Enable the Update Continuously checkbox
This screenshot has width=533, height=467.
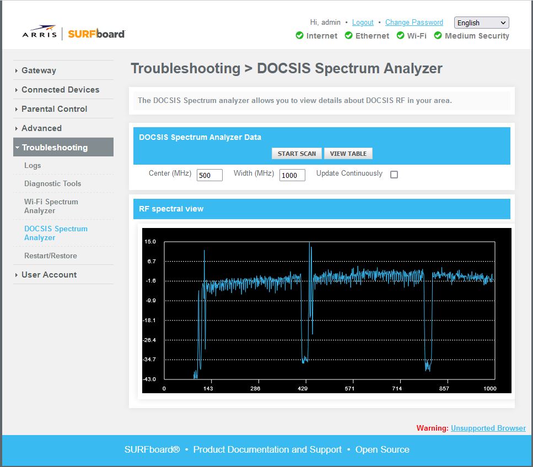tap(394, 174)
